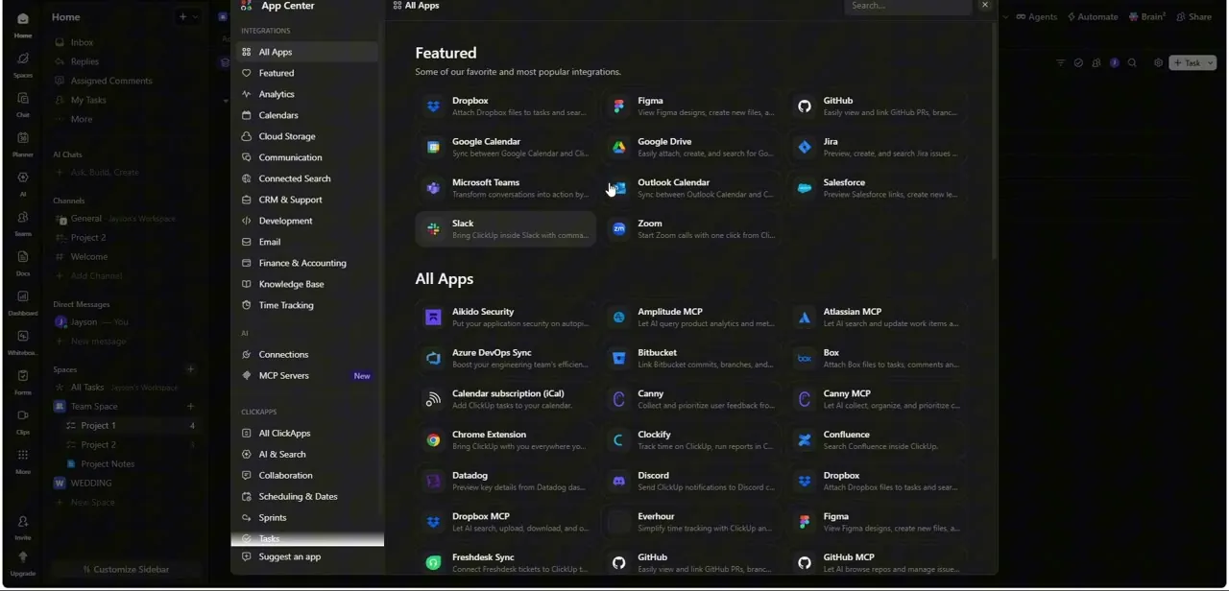
Task: Open the WEDDING space
Action: (x=127, y=483)
